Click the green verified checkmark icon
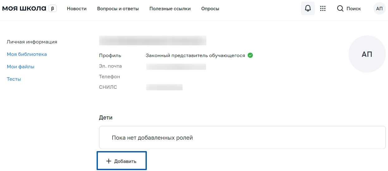 click(250, 56)
